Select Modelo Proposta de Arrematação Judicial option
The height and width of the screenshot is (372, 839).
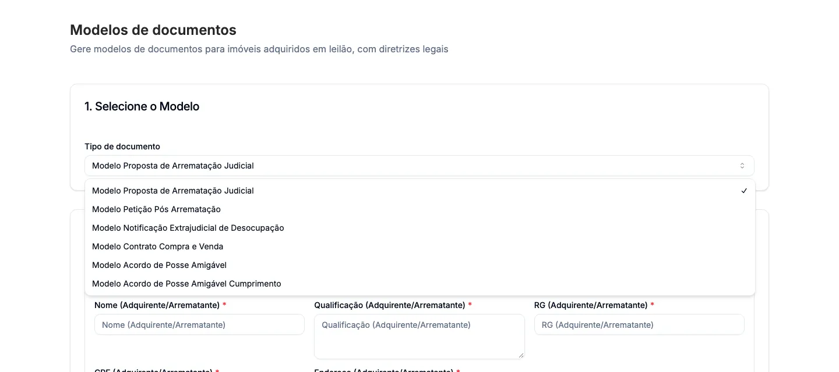[419, 191]
